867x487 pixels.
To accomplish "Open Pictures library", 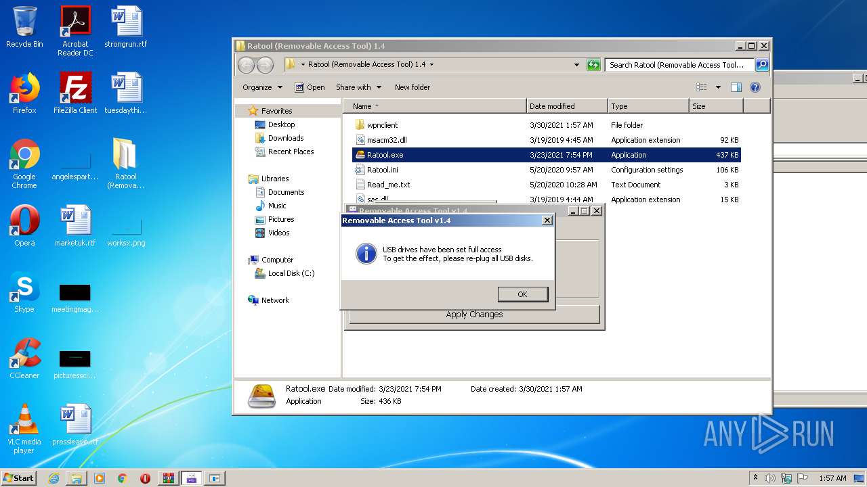I will click(280, 219).
